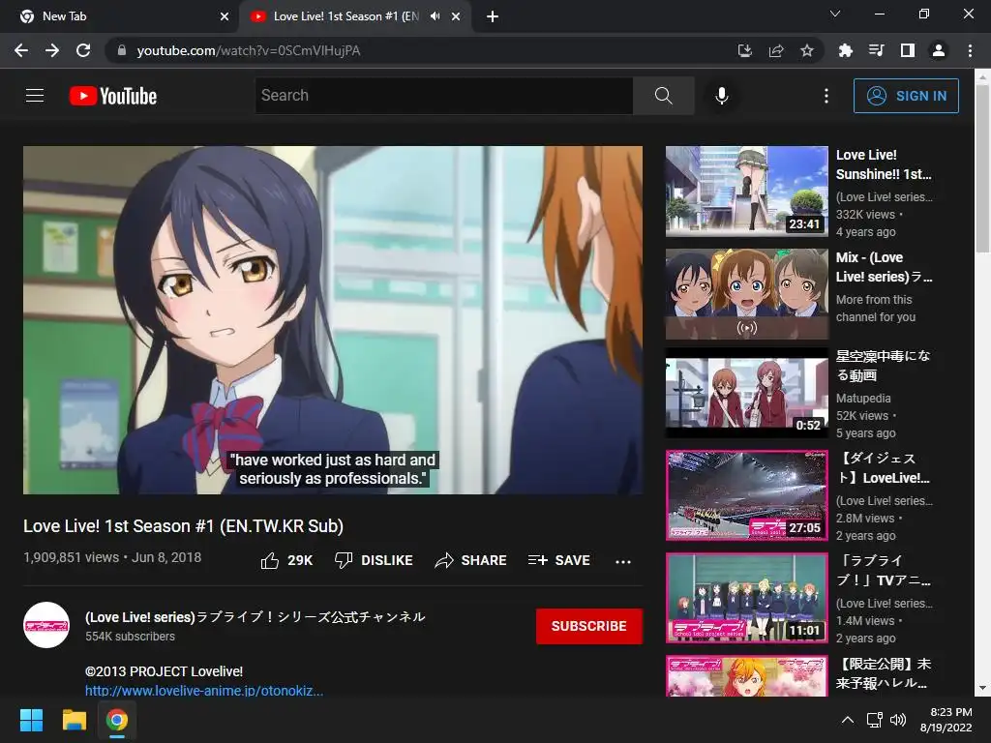The width and height of the screenshot is (991, 743).
Task: Open a new browser tab
Action: 493,16
